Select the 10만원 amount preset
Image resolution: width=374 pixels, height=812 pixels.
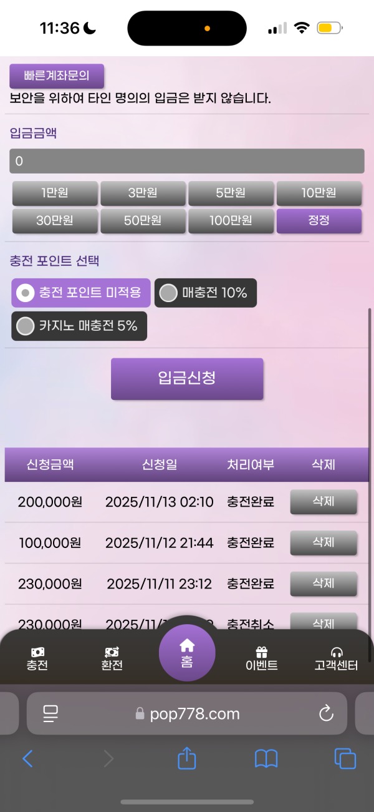tap(319, 193)
